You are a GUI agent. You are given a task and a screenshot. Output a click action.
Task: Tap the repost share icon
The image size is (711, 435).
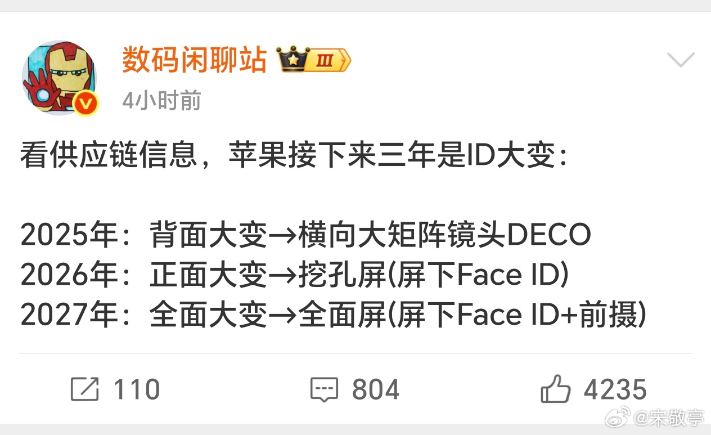[x=85, y=389]
